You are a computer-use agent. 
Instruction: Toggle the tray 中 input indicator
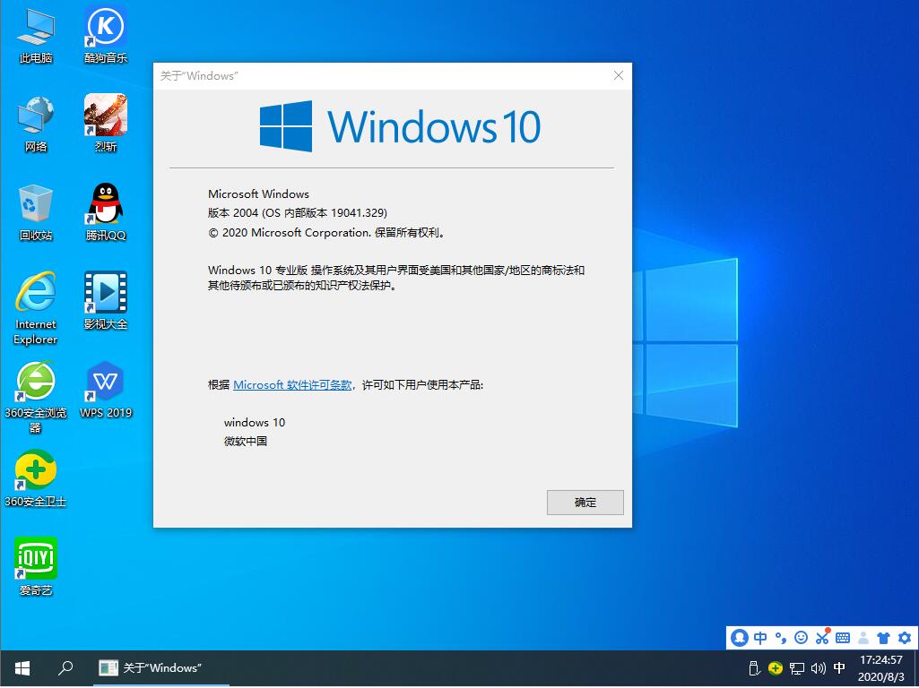pos(838,668)
